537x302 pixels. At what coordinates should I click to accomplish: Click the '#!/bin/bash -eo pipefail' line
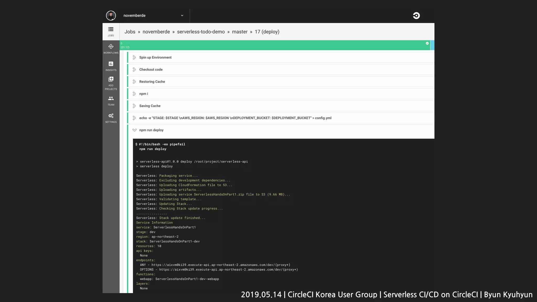pyautogui.click(x=160, y=144)
